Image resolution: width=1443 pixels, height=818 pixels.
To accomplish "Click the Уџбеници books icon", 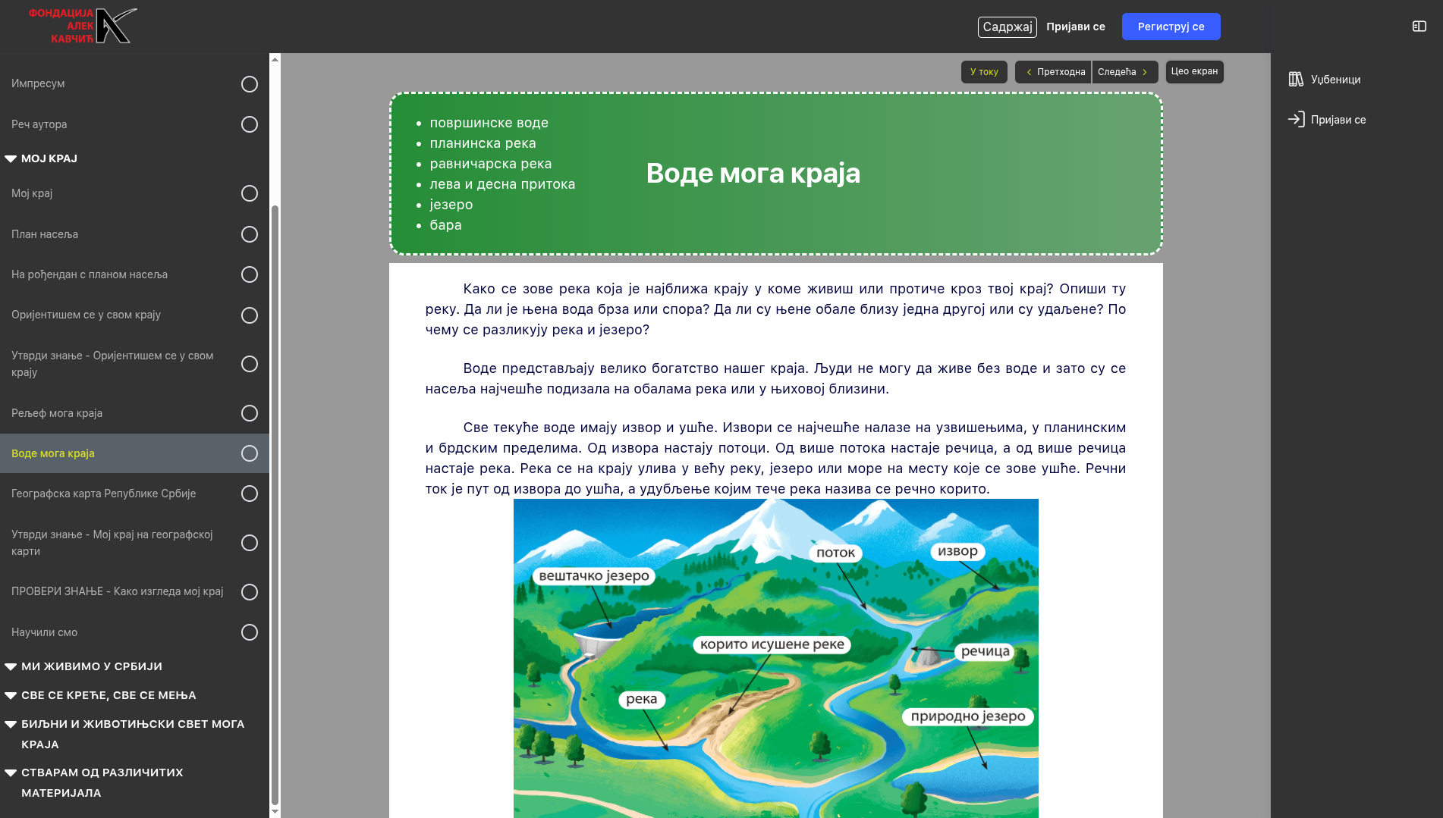I will click(1296, 79).
